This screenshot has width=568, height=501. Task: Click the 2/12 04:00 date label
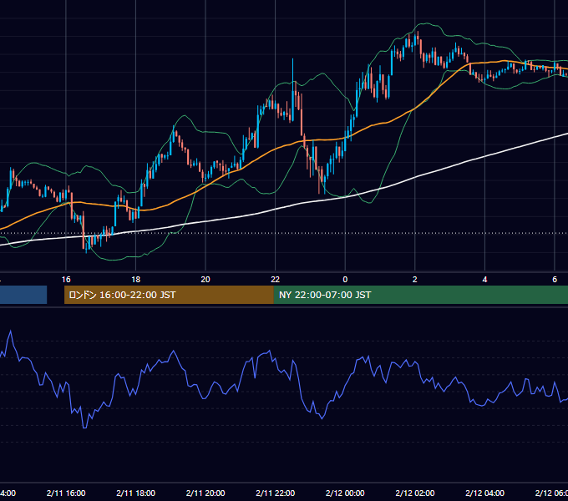(x=484, y=493)
